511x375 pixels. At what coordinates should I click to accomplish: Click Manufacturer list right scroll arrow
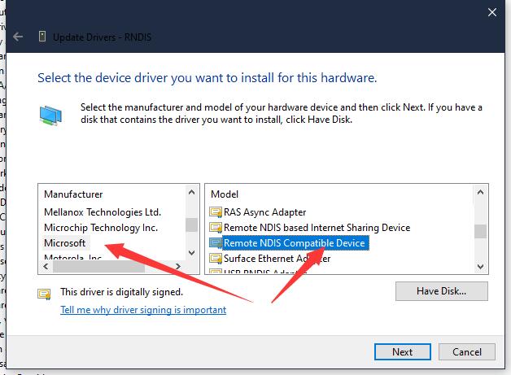coord(178,267)
